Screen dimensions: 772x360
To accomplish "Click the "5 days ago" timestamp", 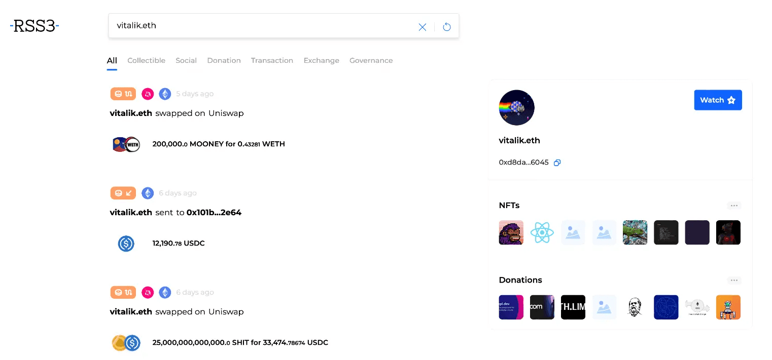I will coord(195,94).
